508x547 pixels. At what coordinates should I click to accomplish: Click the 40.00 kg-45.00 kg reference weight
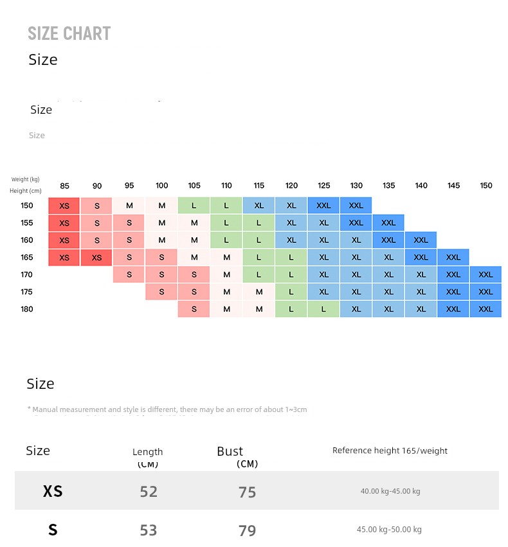click(x=390, y=492)
